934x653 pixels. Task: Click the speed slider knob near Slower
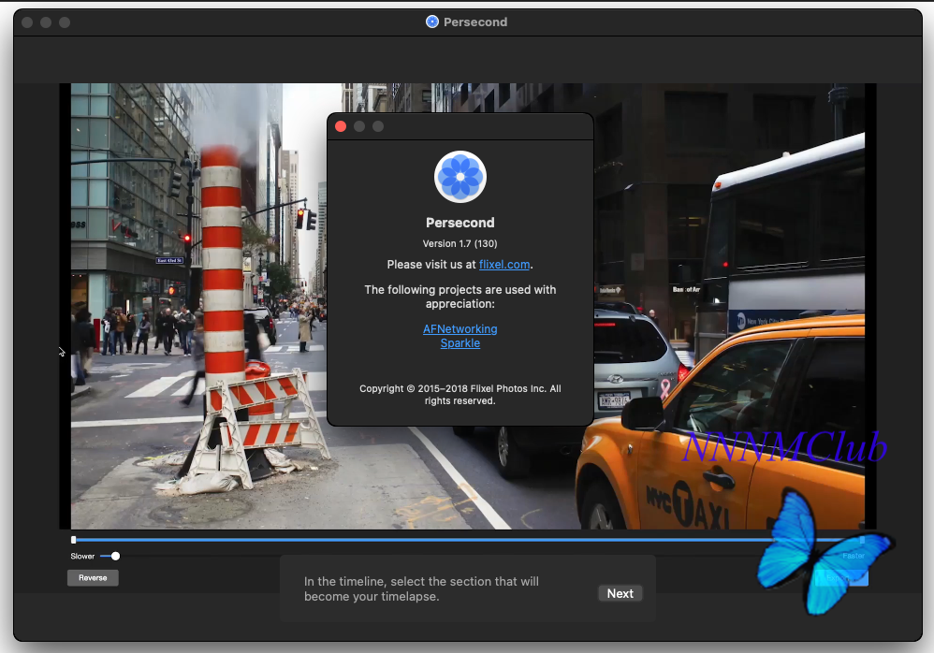(x=115, y=556)
